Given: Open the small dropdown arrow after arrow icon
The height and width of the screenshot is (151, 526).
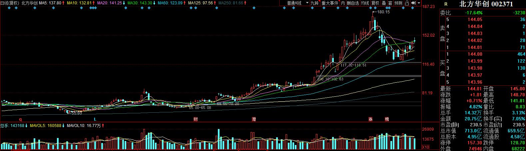Looking at the screenshot, I should (418, 3).
